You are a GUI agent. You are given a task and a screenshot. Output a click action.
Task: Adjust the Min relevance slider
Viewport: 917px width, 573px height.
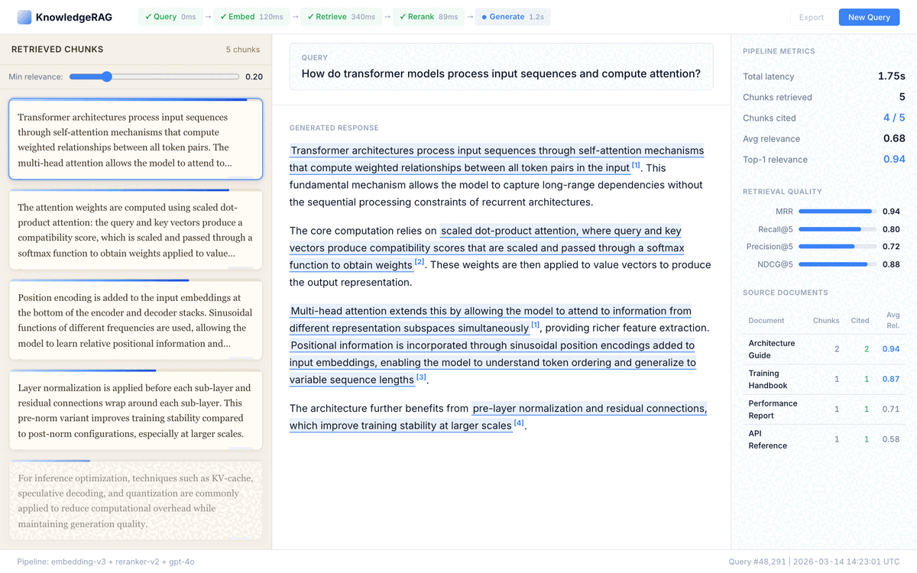(107, 76)
